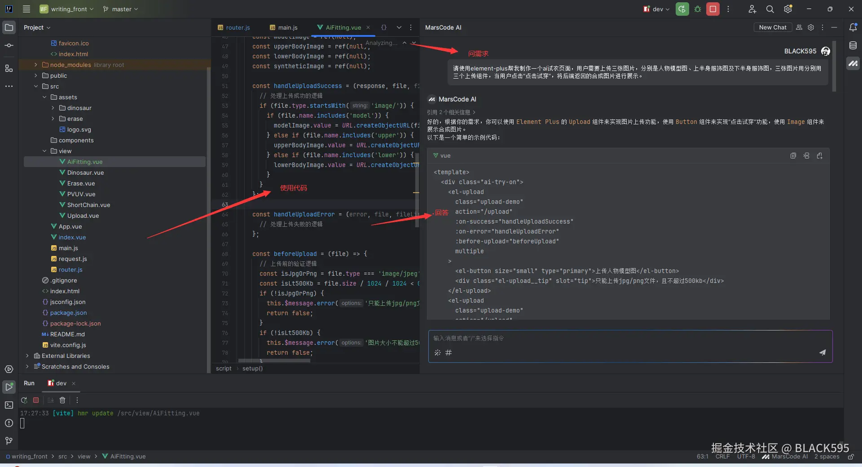Expand the node_modules folder
The width and height of the screenshot is (862, 467).
pos(36,65)
